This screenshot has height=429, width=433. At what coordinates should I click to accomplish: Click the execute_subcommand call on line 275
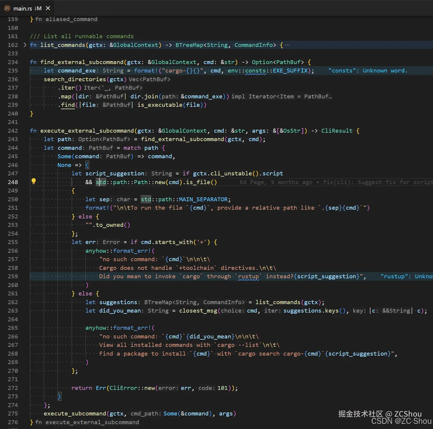point(75,414)
